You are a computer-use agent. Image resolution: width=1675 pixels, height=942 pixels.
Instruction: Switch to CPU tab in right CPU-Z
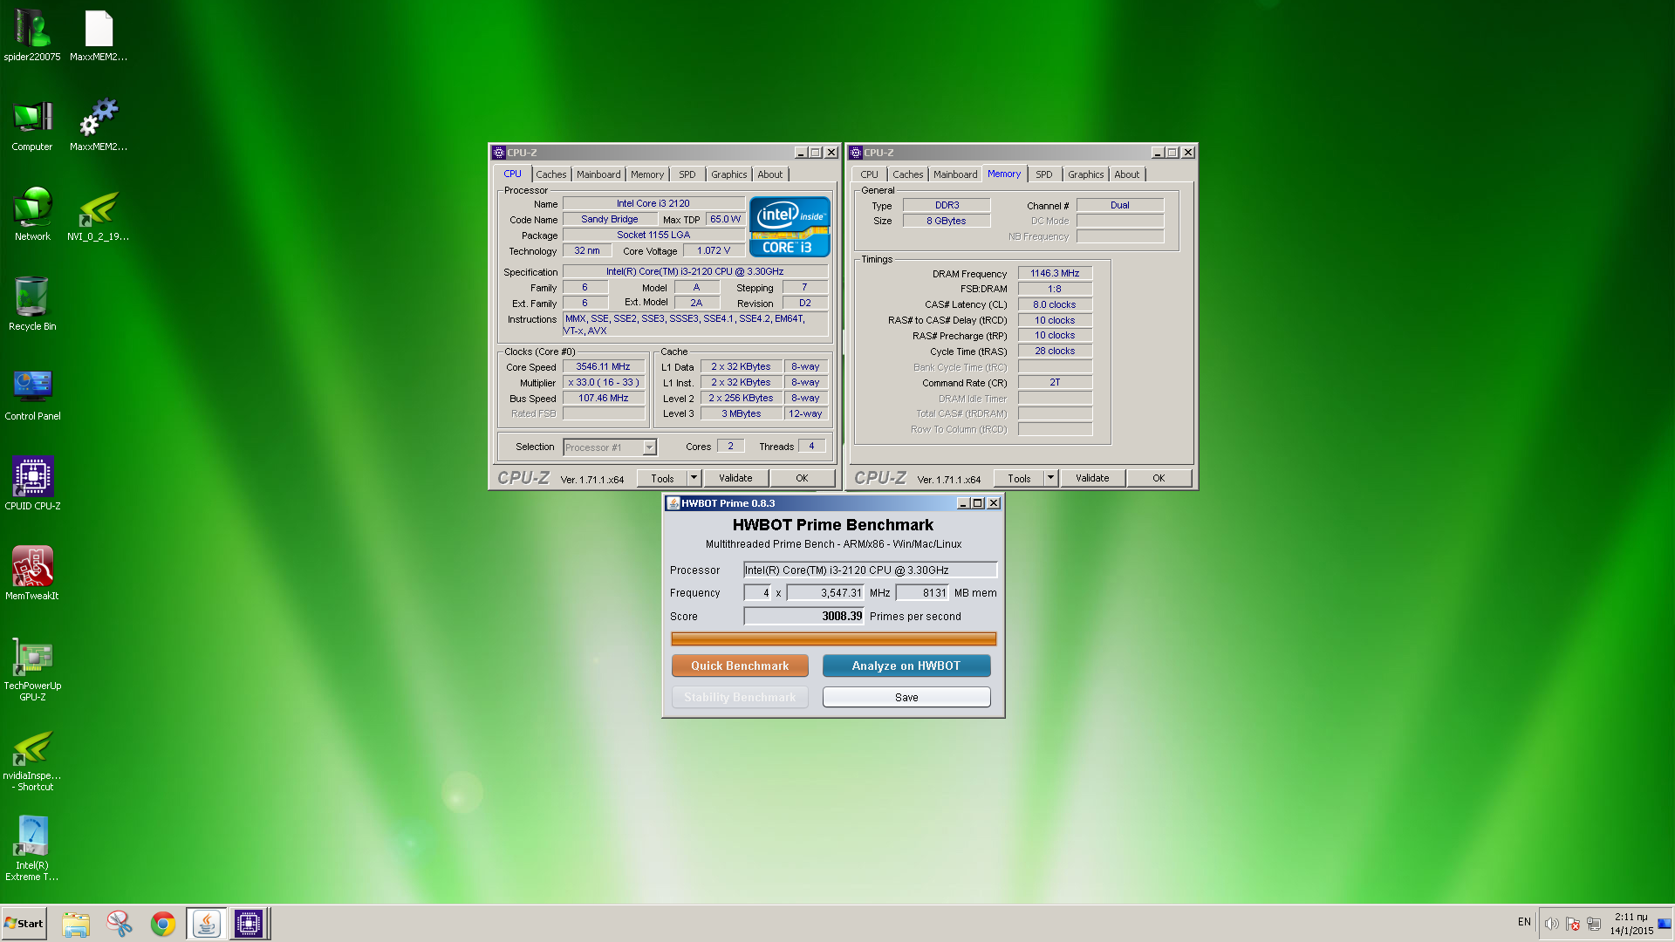coord(869,174)
